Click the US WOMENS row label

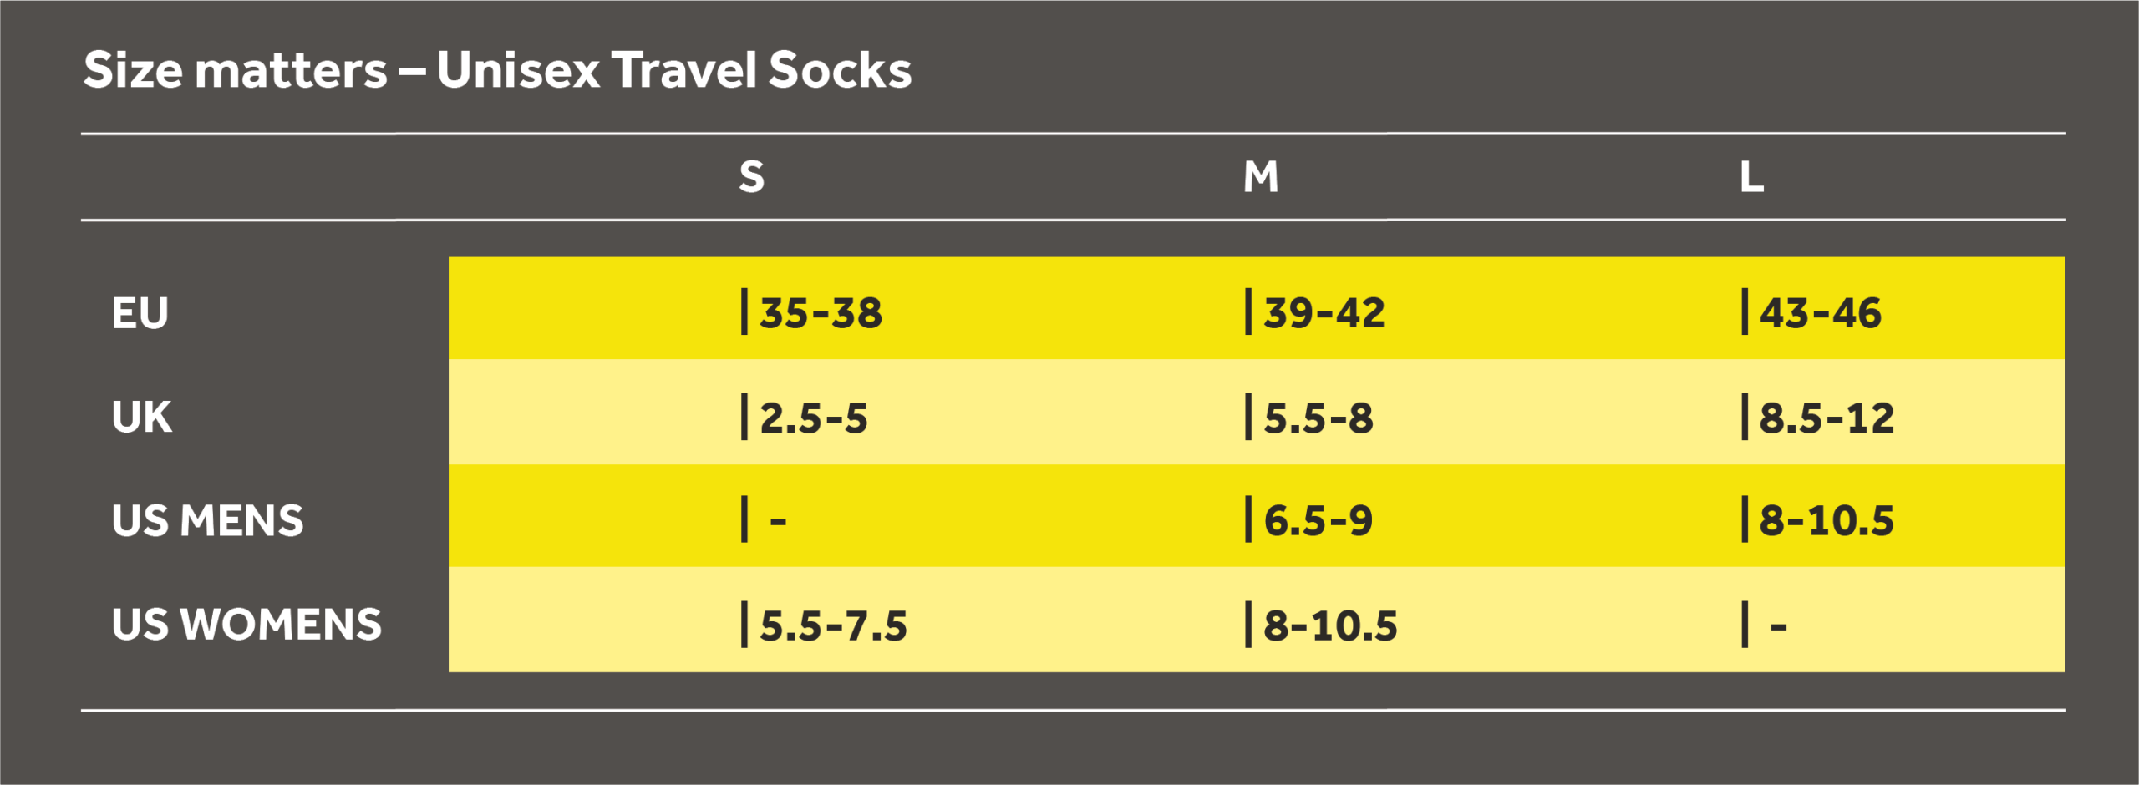pyautogui.click(x=246, y=625)
